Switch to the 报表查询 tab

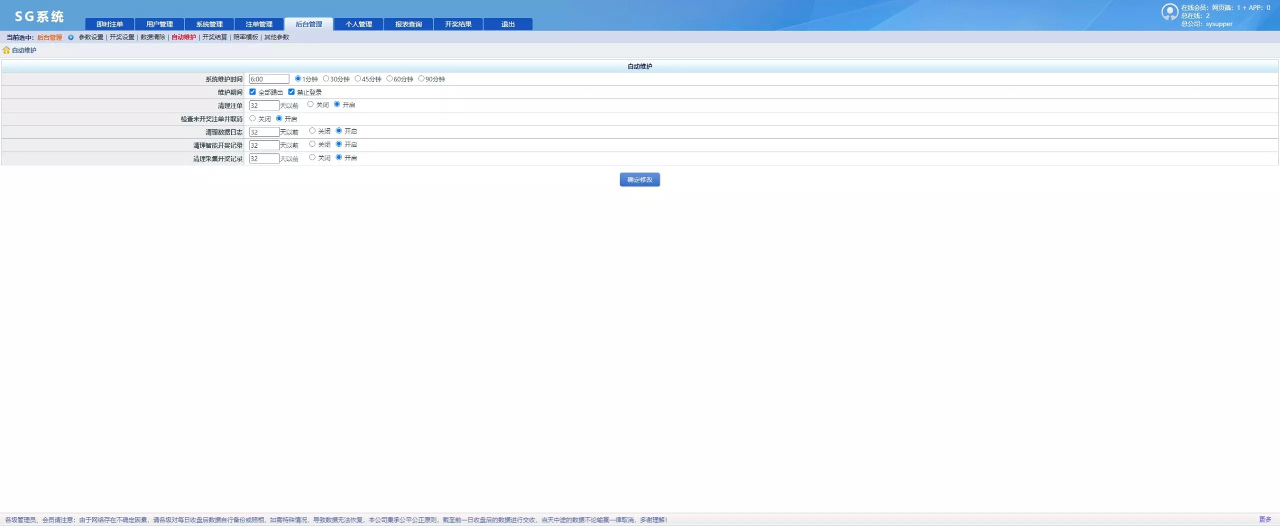click(x=408, y=24)
